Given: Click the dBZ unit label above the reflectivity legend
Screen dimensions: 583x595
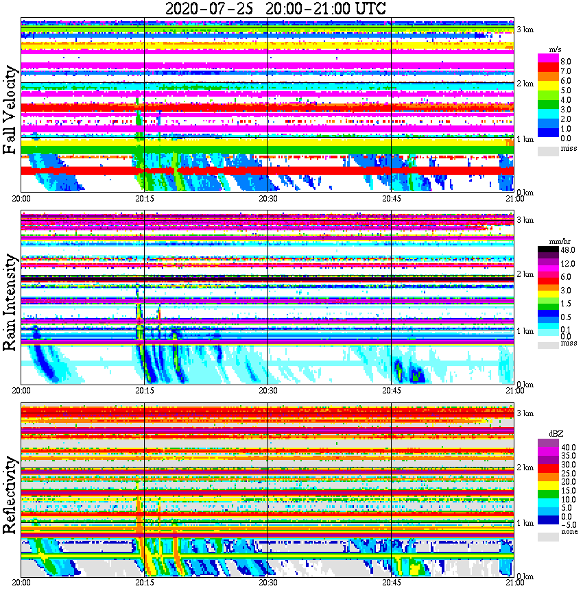Looking at the screenshot, I should pyautogui.click(x=556, y=434).
